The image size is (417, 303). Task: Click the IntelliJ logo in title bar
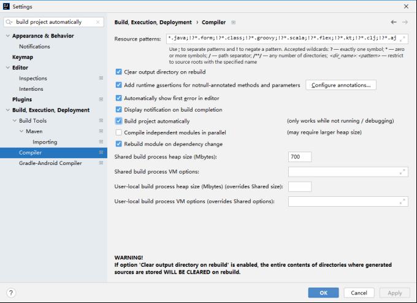pyautogui.click(x=6, y=6)
